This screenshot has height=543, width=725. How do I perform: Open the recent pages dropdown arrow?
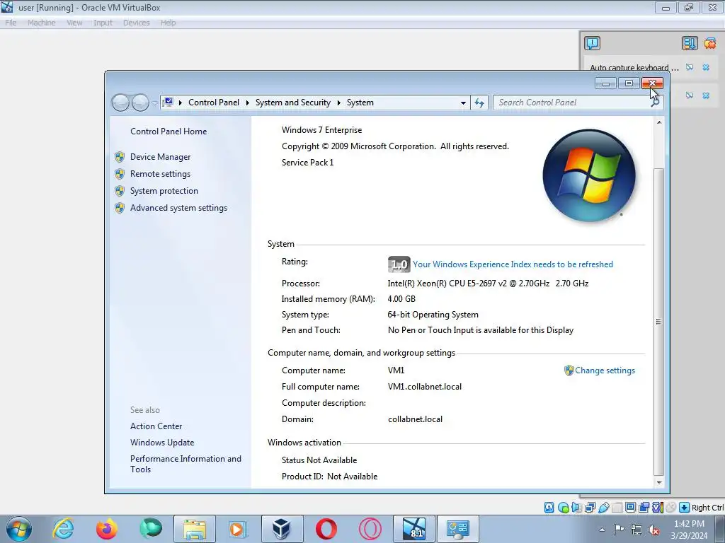pyautogui.click(x=154, y=103)
